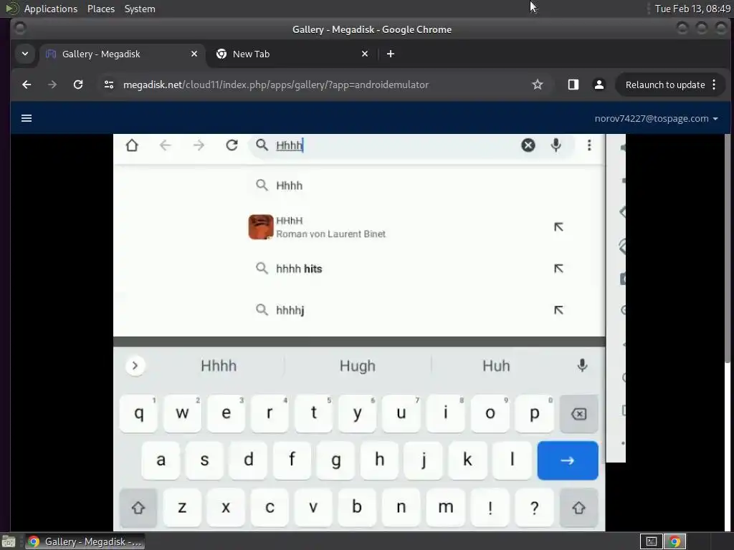Open the Megadisk hamburger menu
This screenshot has height=550, width=734.
point(27,118)
